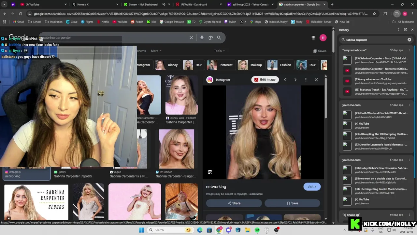The width and height of the screenshot is (417, 235).
Task: Open menu for "dj snake sg" history group
Action: point(410,215)
